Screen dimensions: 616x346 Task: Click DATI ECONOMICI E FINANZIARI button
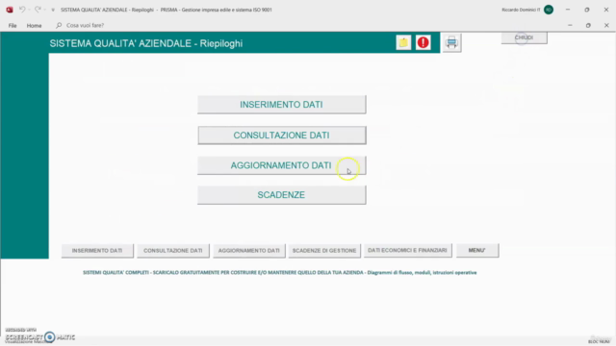(407, 250)
